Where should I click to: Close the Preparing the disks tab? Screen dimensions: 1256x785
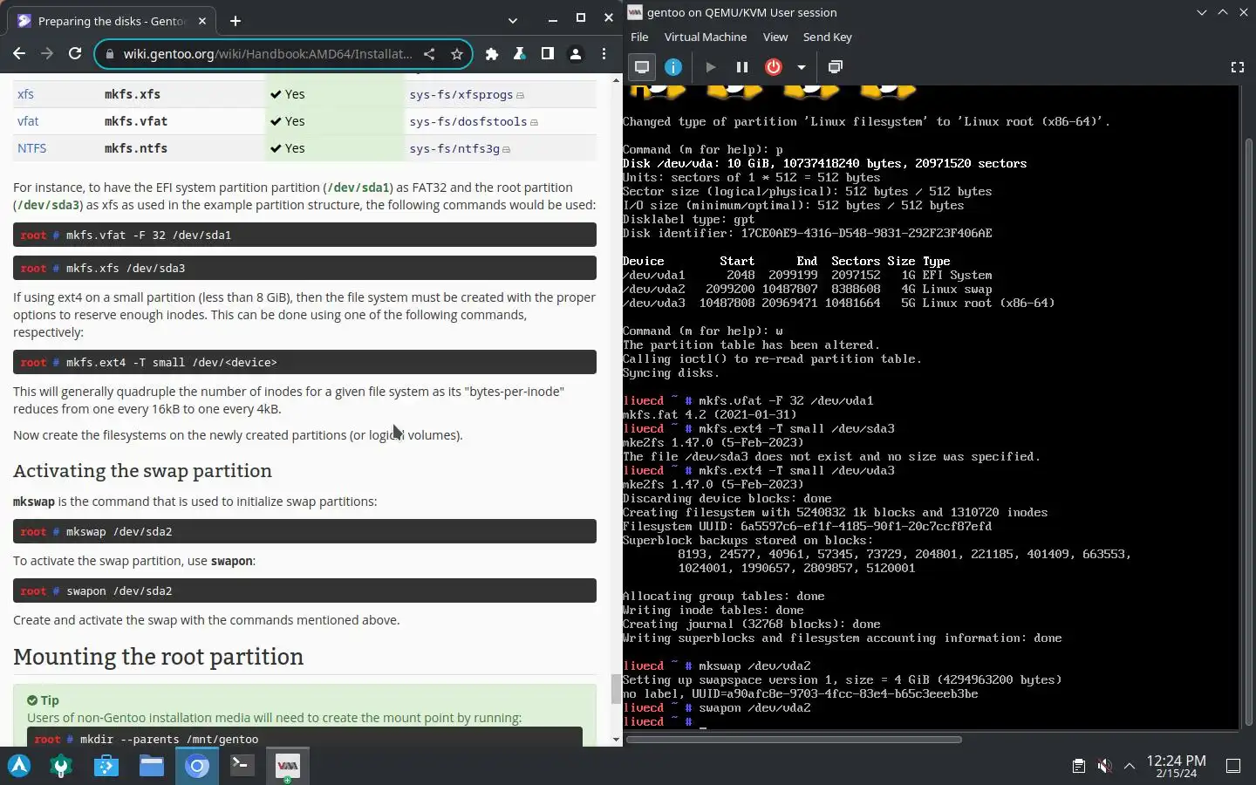pyautogui.click(x=202, y=20)
